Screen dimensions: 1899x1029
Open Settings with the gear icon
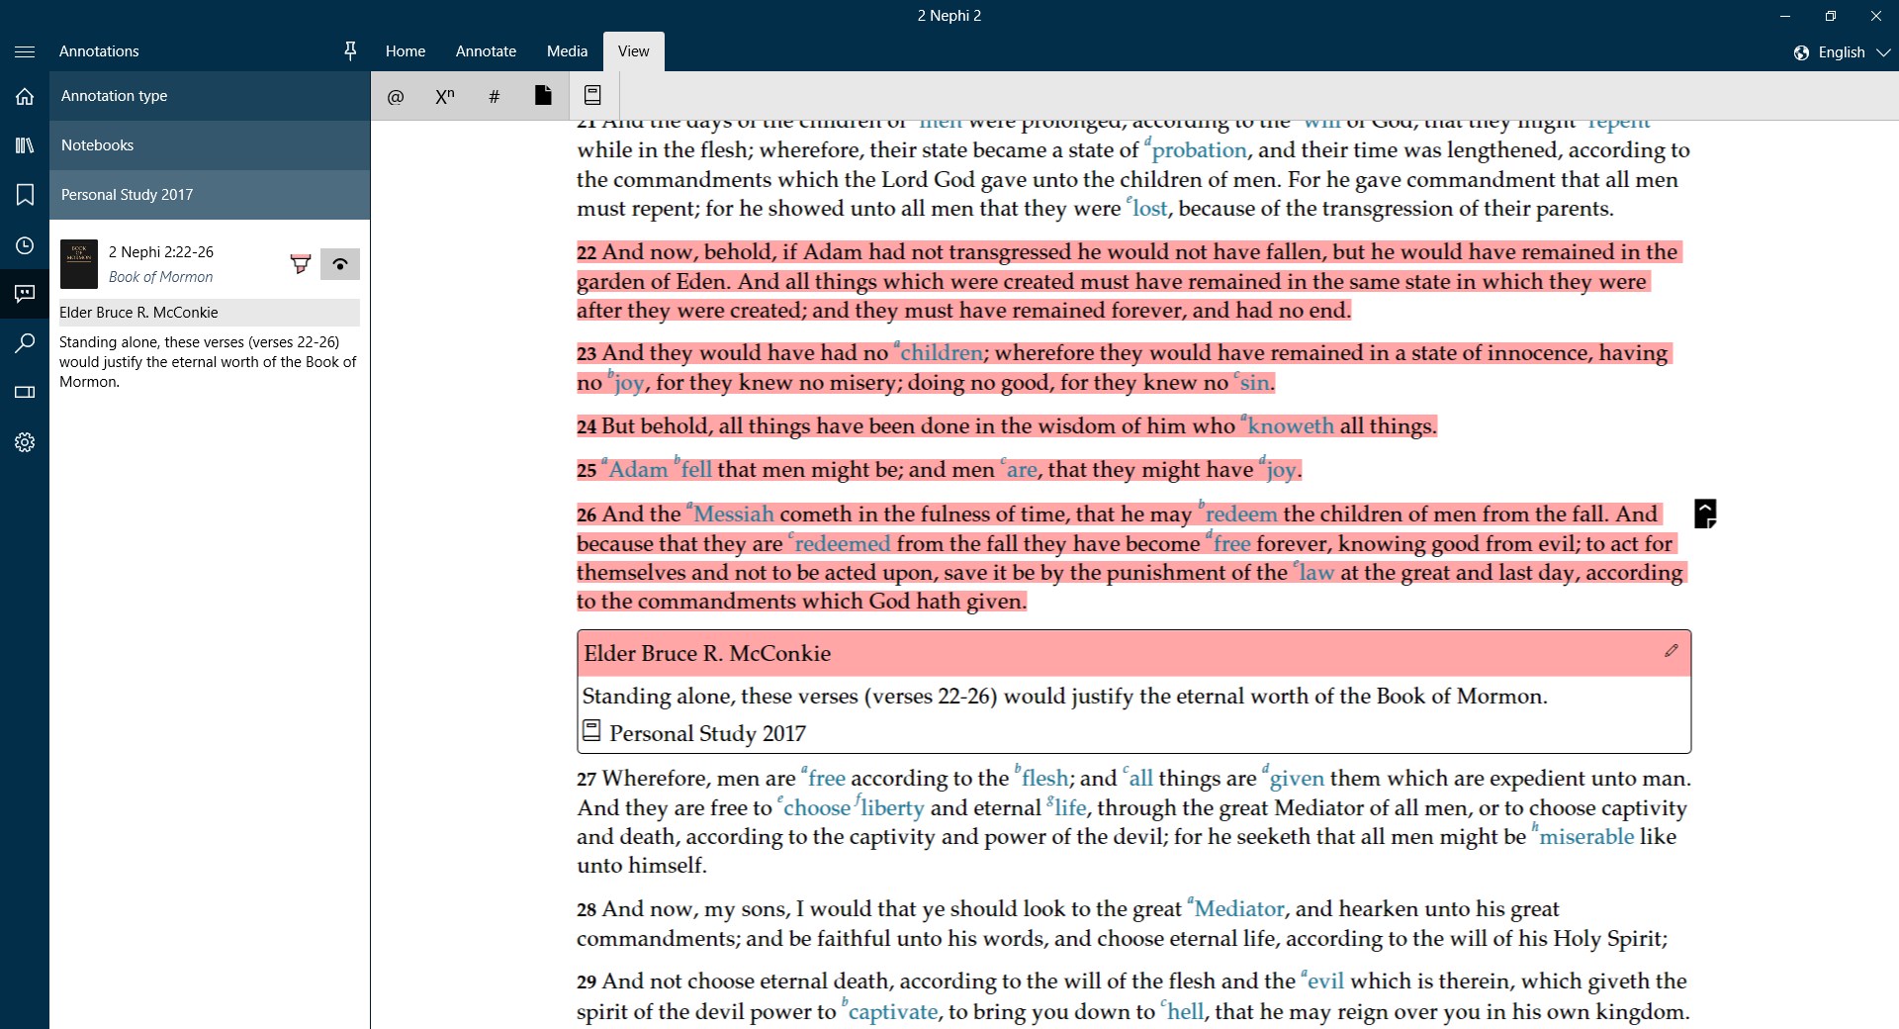pos(25,442)
